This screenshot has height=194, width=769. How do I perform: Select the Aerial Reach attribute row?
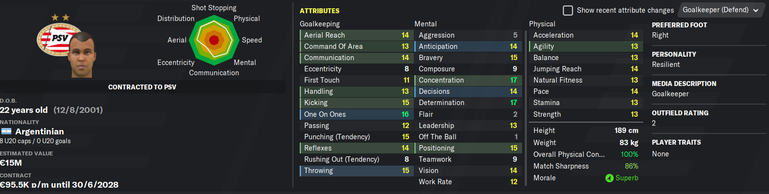(x=356, y=35)
